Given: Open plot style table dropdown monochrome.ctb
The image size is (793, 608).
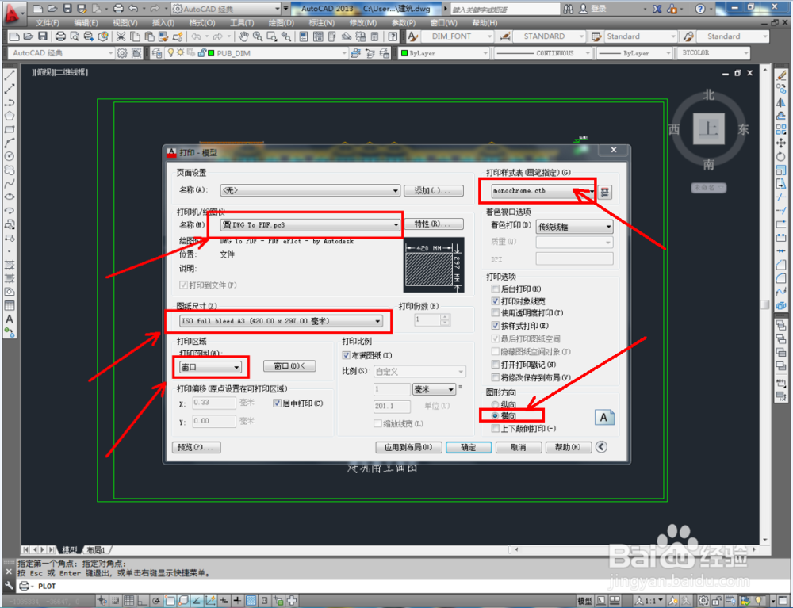Looking at the screenshot, I should 543,191.
